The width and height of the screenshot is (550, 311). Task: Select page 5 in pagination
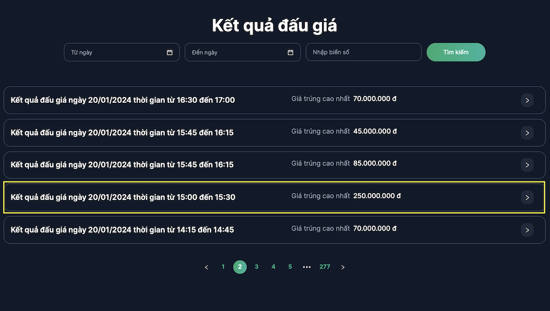[290, 267]
